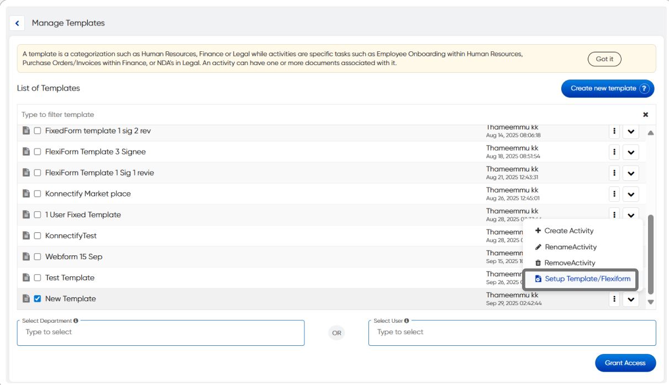The height and width of the screenshot is (385, 669).
Task: Check the Test Template checkbox
Action: click(x=38, y=278)
